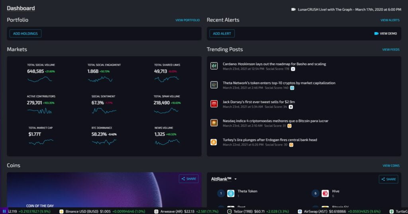The width and height of the screenshot is (408, 214).
Task: Click coin badge after Theta Social Score 140
Action: 292,88
